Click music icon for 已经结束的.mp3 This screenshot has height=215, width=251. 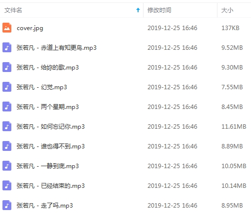pyautogui.click(x=7, y=185)
